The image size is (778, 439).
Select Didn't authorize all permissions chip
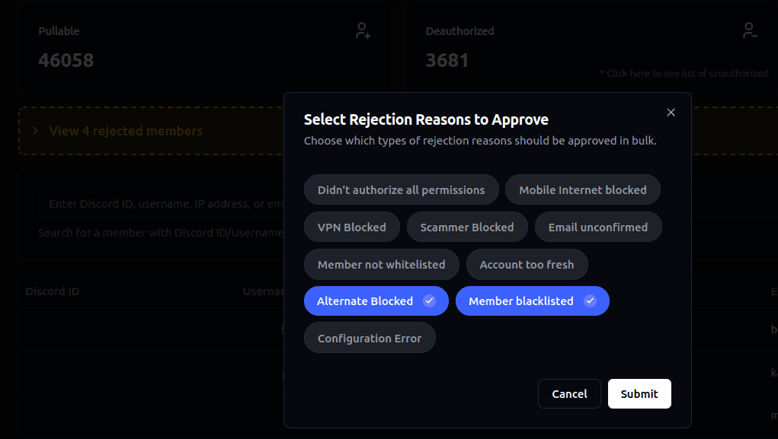click(401, 190)
